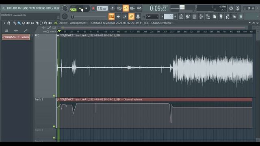Open the VIEW menu
260x146 pixels.
click(32, 8)
